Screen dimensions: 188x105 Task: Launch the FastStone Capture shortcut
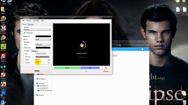pos(3,86)
